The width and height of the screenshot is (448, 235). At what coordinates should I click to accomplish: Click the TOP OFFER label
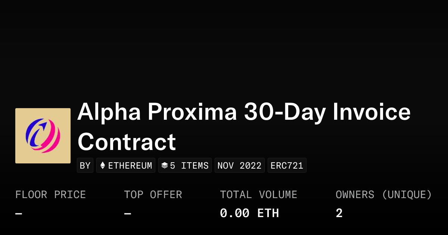click(x=153, y=195)
